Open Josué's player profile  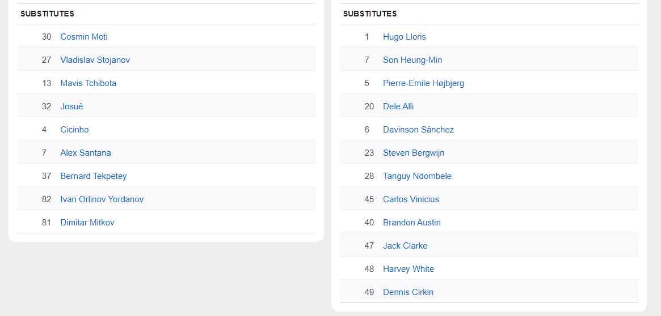point(71,106)
